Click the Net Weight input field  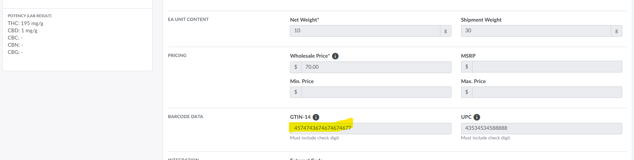click(365, 31)
